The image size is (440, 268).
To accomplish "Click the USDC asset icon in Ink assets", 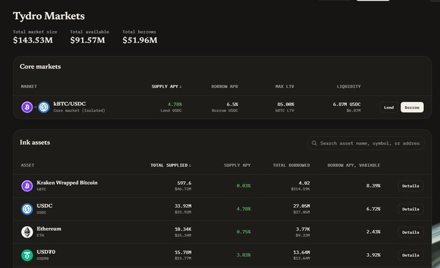I will pyautogui.click(x=27, y=209).
